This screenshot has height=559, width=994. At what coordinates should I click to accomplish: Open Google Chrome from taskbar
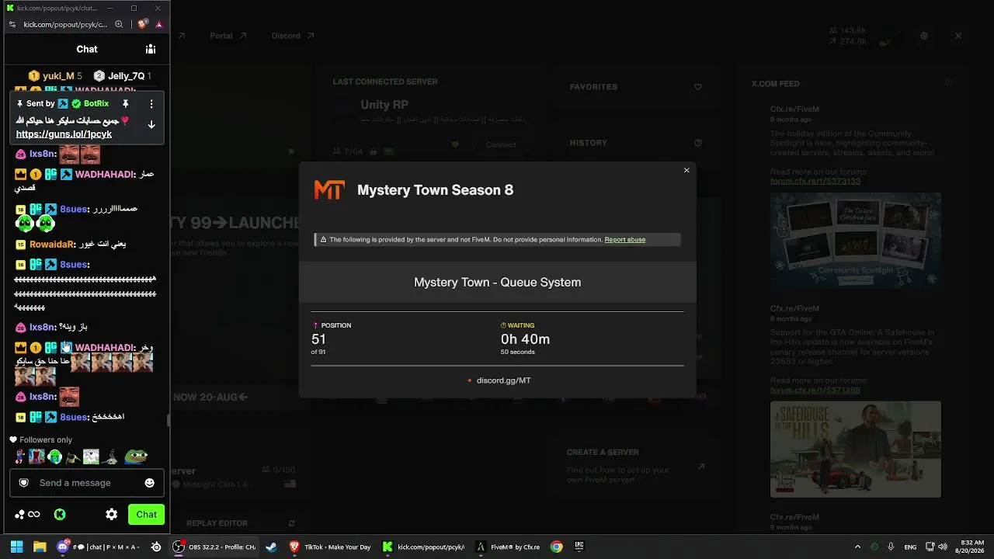pos(556,547)
